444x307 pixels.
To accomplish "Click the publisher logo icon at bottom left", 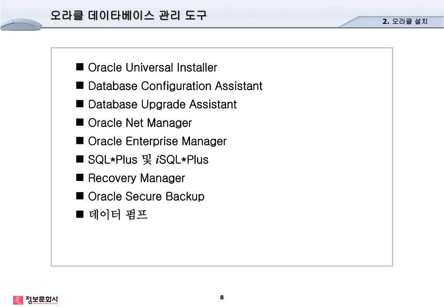I will coord(18,300).
